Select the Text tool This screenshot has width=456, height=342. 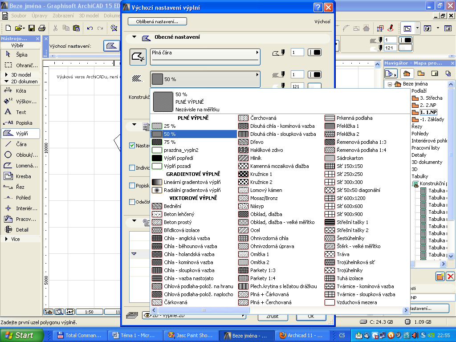[20, 112]
